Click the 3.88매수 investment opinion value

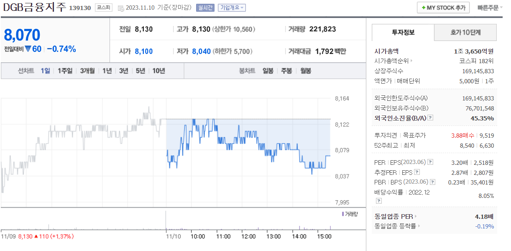[x=463, y=135]
